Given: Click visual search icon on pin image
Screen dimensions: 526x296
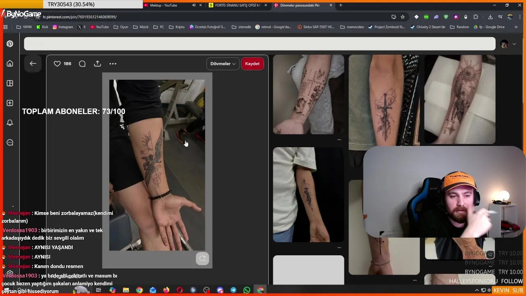Looking at the screenshot, I should pyautogui.click(x=202, y=259).
